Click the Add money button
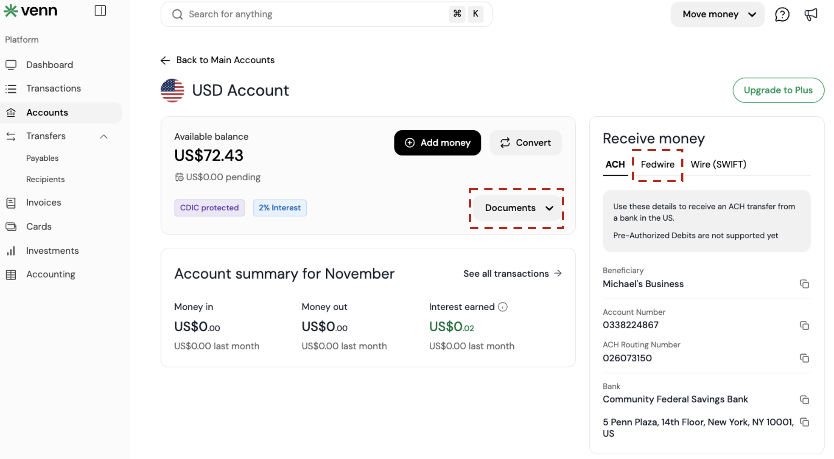Viewport: 834px width, 459px height. coord(437,143)
